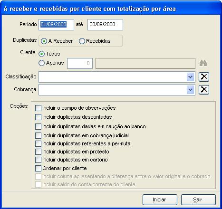Click the Opções label text
Image resolution: width=222 pixels, height=209 pixels.
19,106
